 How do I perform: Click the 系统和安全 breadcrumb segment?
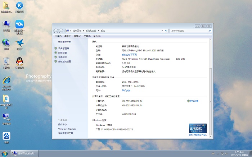pyautogui.click(x=91, y=31)
